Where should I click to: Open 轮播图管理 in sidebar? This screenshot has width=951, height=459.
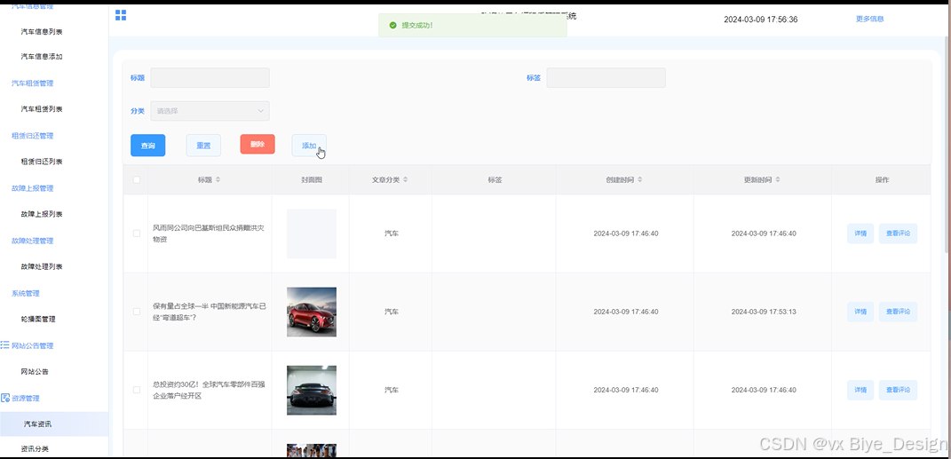point(38,319)
